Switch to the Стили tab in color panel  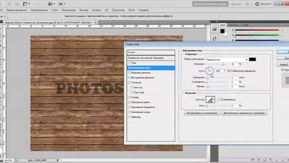pos(245,25)
